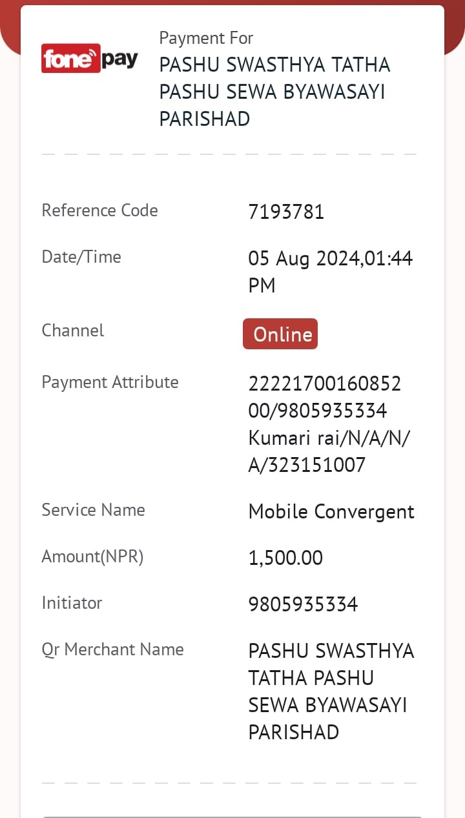Tap the Qr Merchant Name value
Screen dimensions: 465x818
(x=331, y=691)
